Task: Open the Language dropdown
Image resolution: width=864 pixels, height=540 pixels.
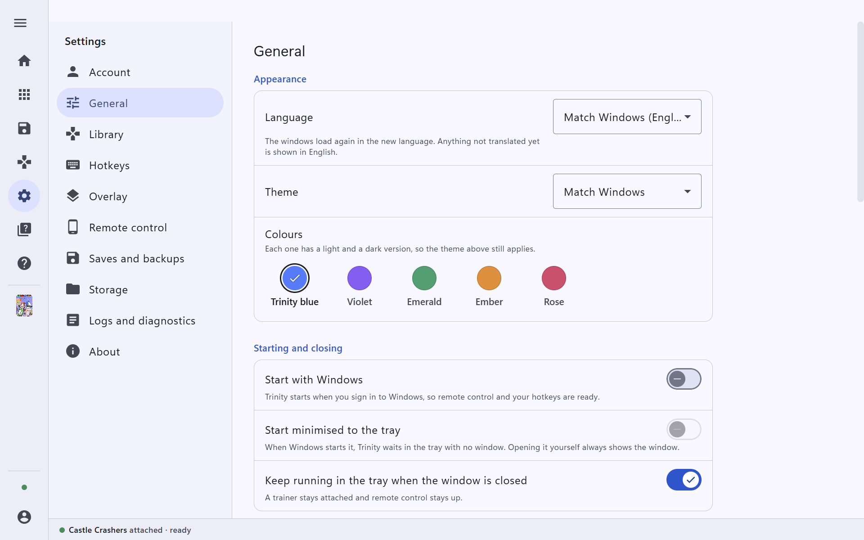Action: pyautogui.click(x=627, y=117)
